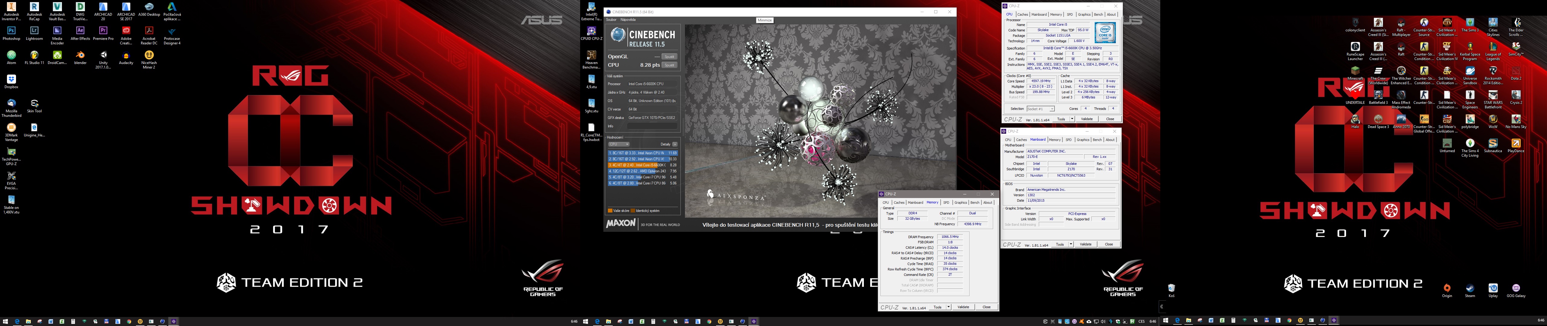The width and height of the screenshot is (1547, 326).
Task: Select the Minecraft desktop icon
Action: [x=1355, y=73]
